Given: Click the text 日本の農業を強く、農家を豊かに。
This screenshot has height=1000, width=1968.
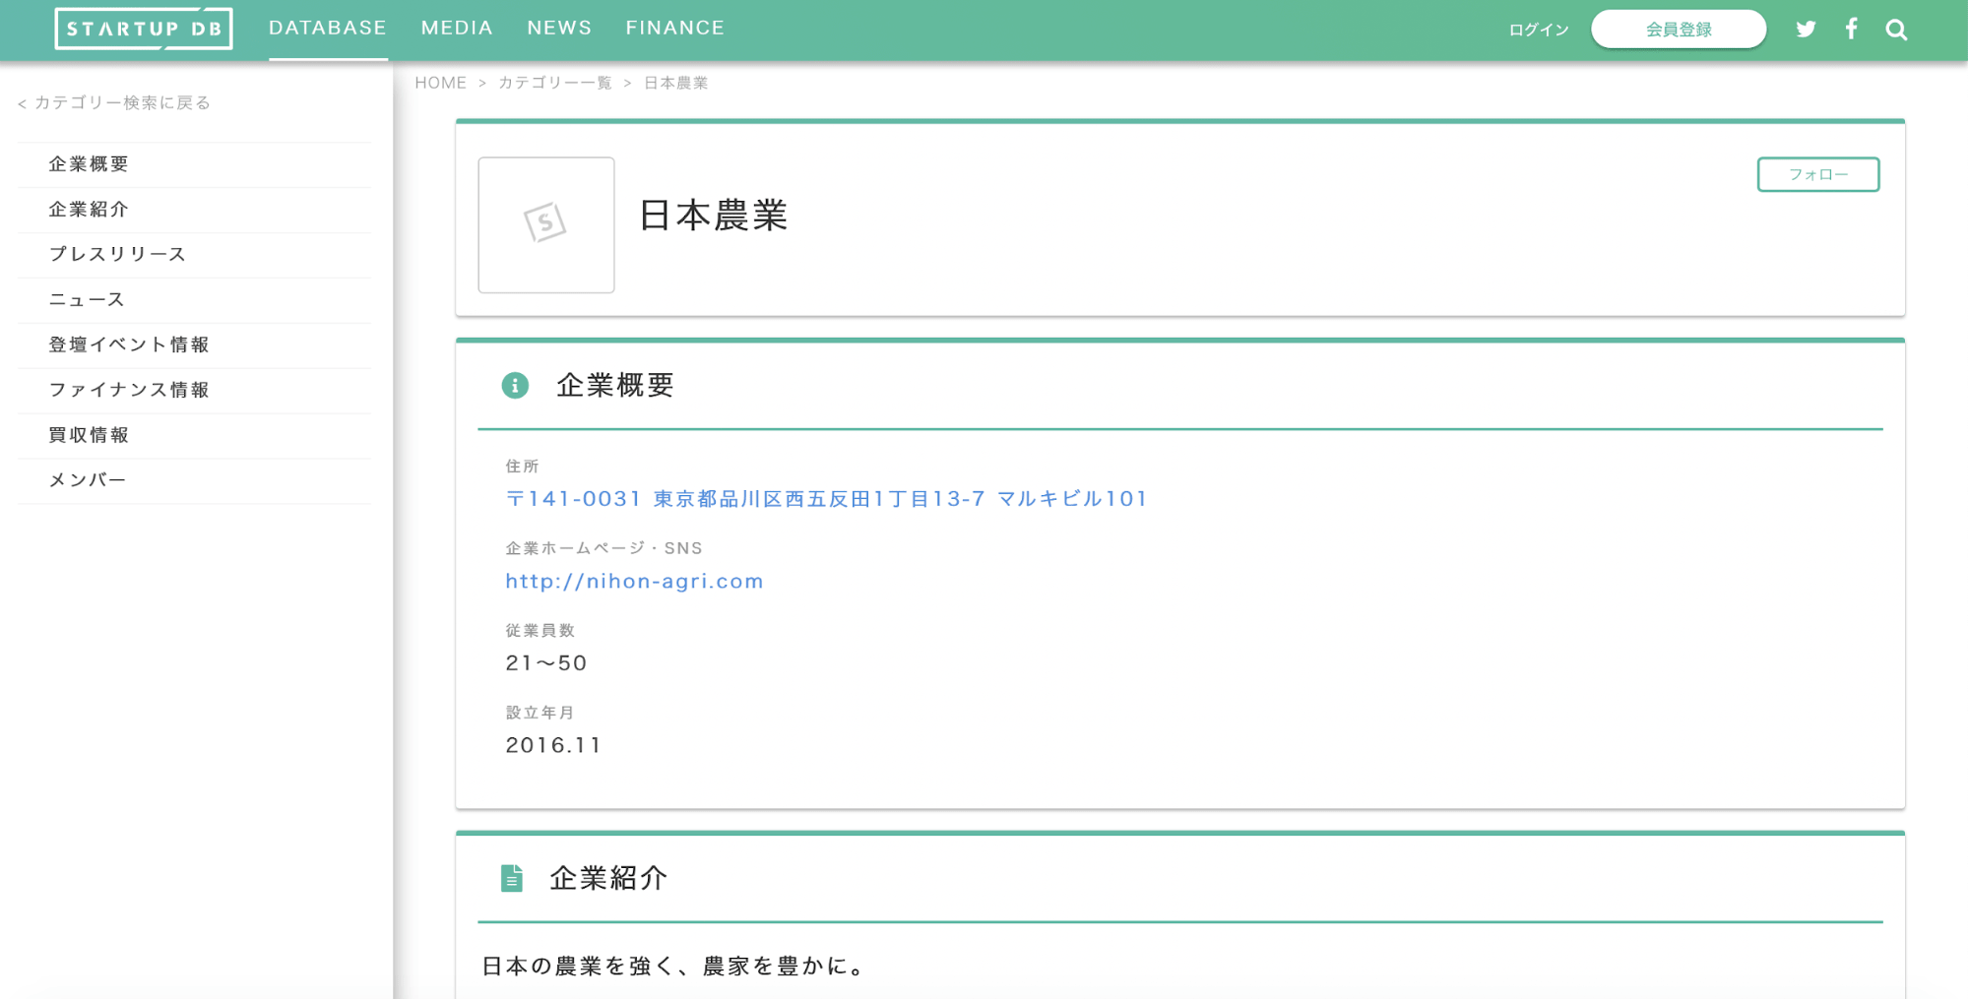Looking at the screenshot, I should click(x=674, y=967).
